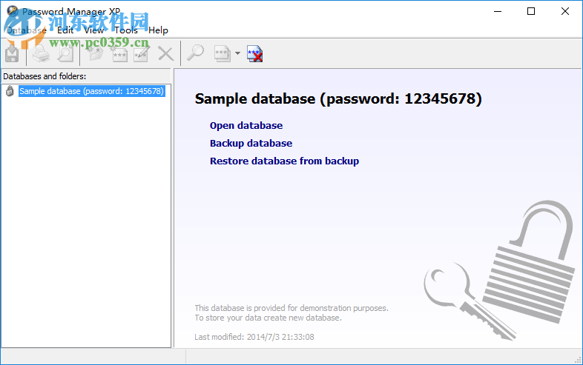Click the Sample database heading text
The image size is (583, 365).
click(338, 98)
